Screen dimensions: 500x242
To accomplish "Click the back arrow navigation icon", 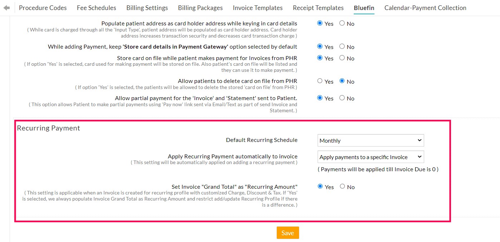I will 6,7.
